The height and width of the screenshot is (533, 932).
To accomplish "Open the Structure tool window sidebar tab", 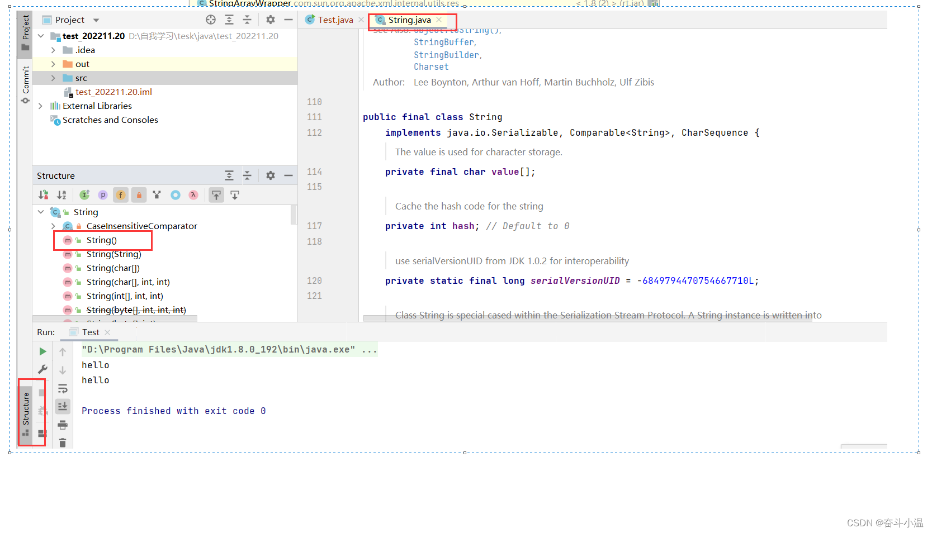I will tap(25, 414).
